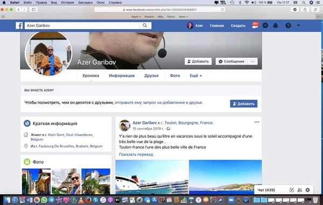Expand the account dropdown arrow in header
323x205 pixels.
(298, 25)
